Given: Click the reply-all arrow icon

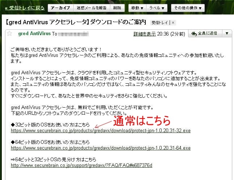Looking at the screenshot, I should (194, 34).
